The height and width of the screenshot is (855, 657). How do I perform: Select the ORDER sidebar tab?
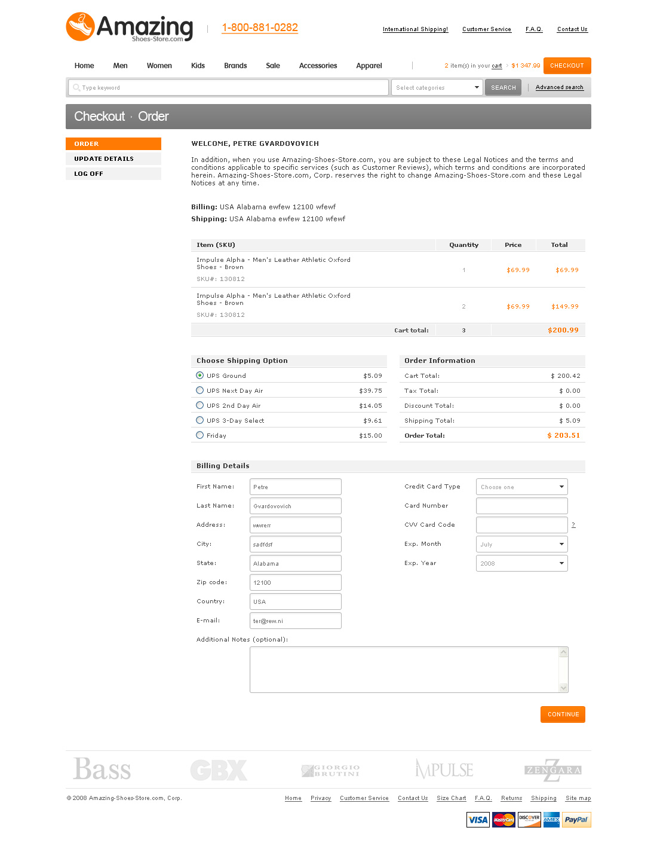pyautogui.click(x=113, y=144)
